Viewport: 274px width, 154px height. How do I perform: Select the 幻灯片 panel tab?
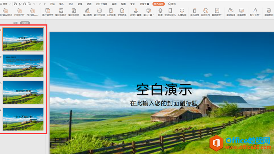pyautogui.click(x=25, y=23)
